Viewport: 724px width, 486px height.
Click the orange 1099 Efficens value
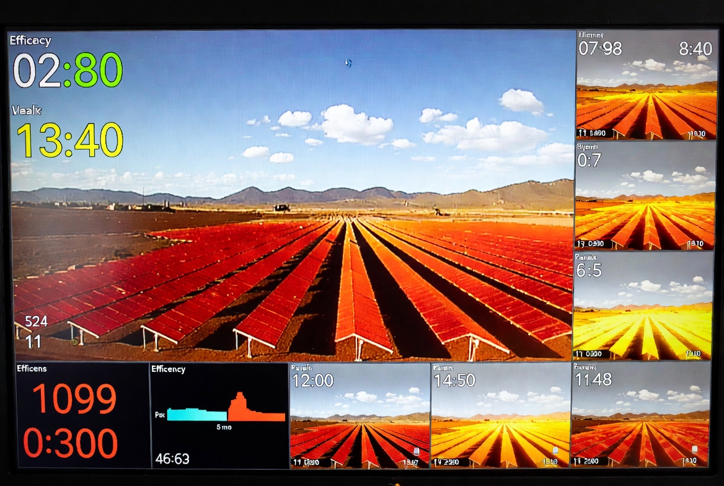[74, 399]
